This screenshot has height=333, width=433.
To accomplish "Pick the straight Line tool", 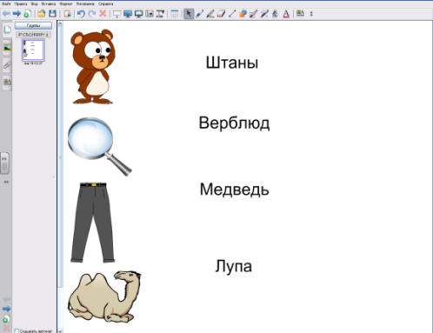I will [x=232, y=14].
